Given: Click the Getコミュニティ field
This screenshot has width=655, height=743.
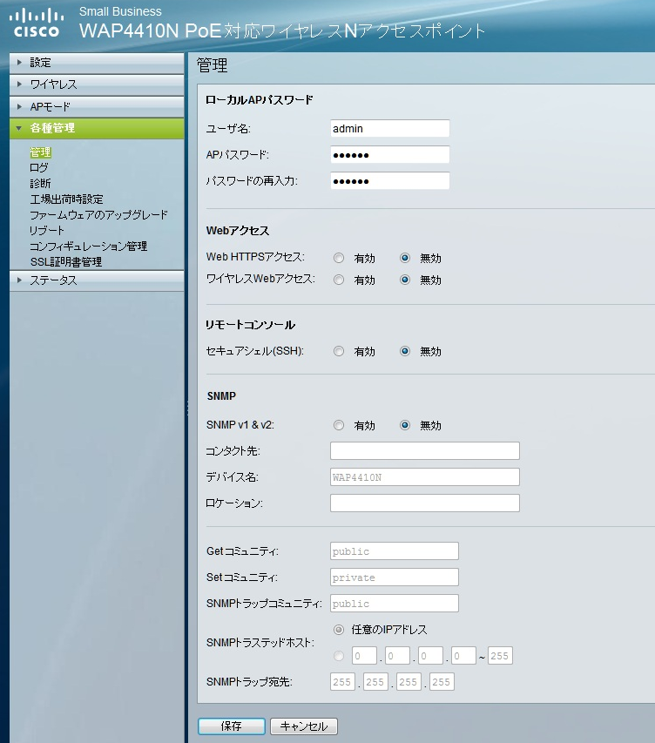Looking at the screenshot, I should [x=395, y=551].
